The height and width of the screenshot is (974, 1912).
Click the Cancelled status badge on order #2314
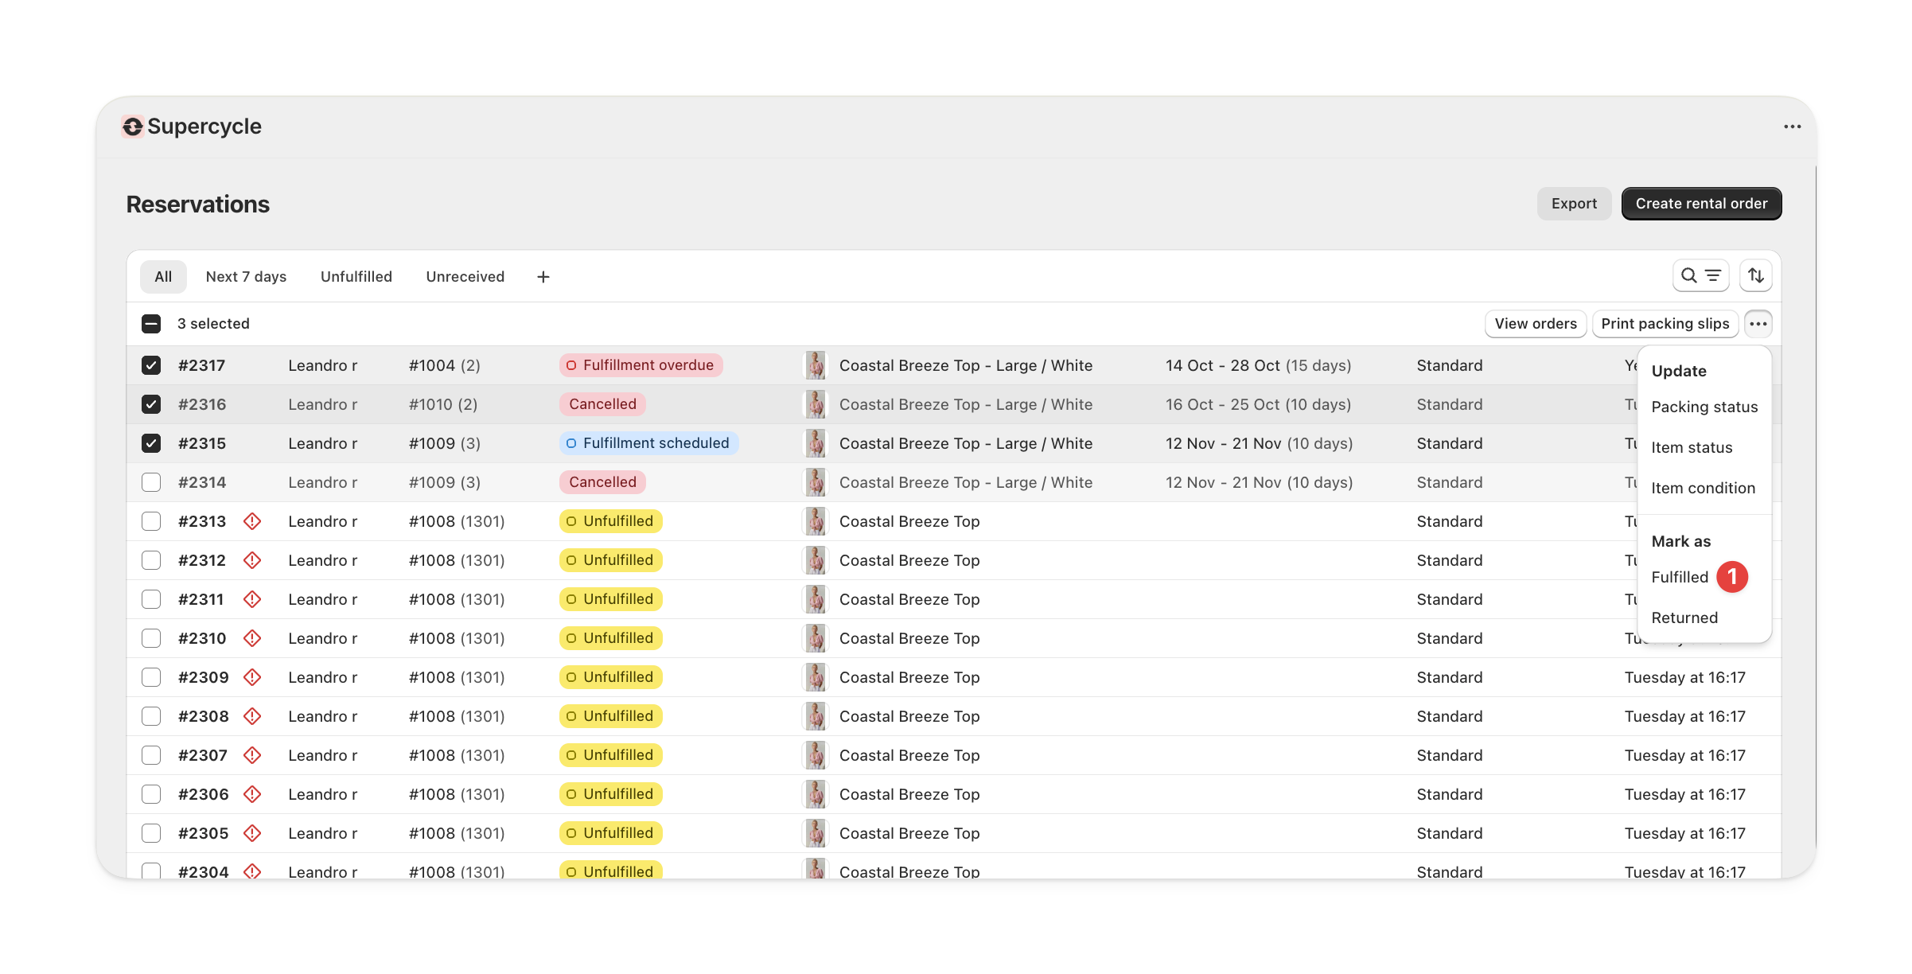(x=602, y=481)
